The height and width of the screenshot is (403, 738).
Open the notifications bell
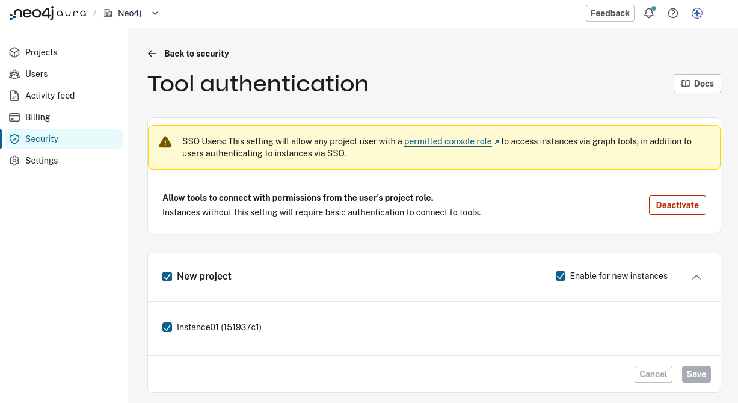649,13
